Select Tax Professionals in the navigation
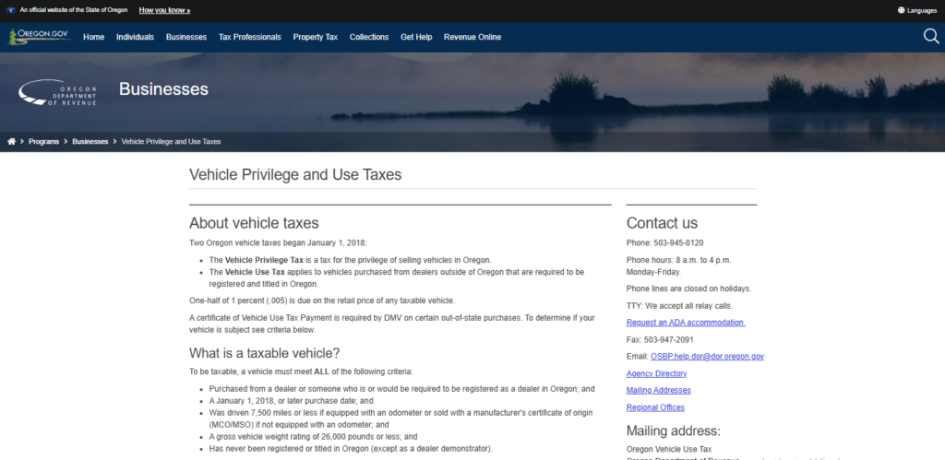 point(249,37)
